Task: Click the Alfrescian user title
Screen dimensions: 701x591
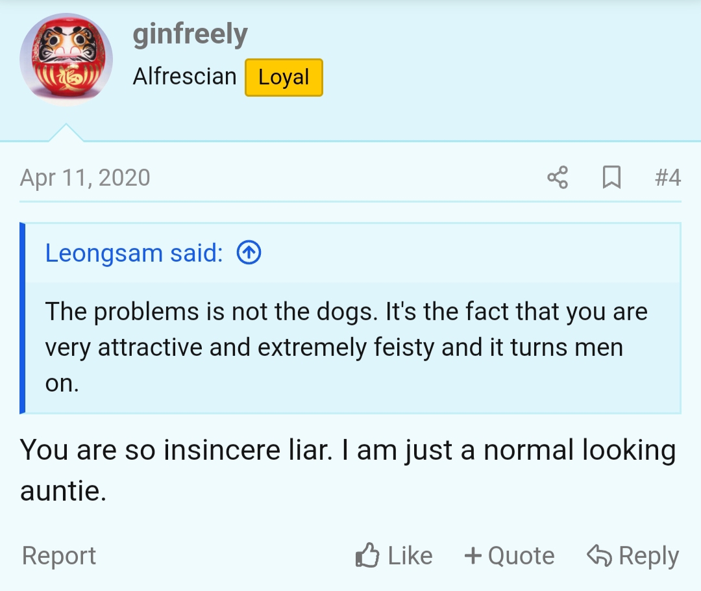Action: tap(184, 76)
